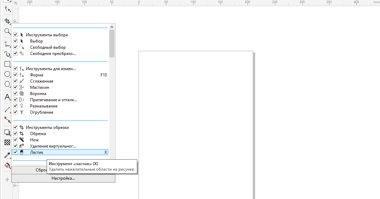Toggle the Форма F10 checkbox
The height and width of the screenshot is (199, 380).
(x=15, y=75)
